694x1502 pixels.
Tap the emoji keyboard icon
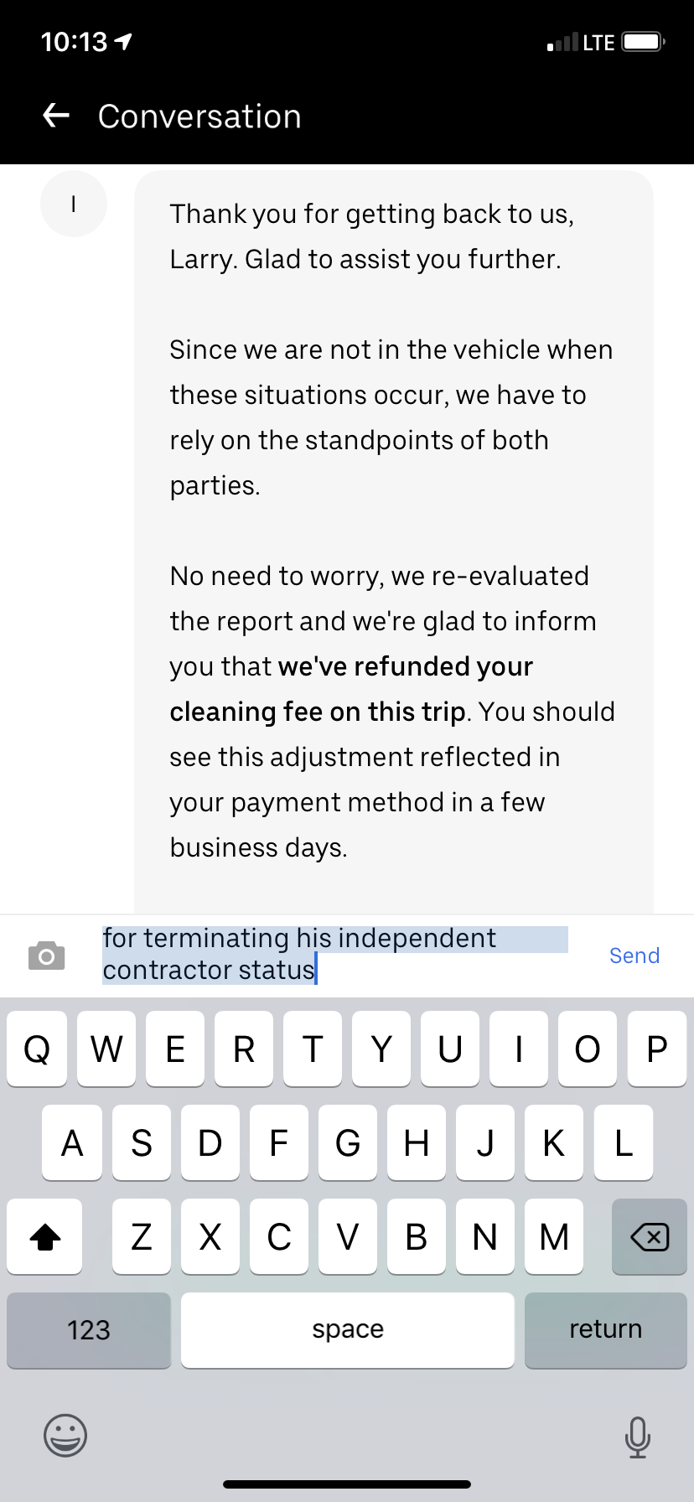65,1435
